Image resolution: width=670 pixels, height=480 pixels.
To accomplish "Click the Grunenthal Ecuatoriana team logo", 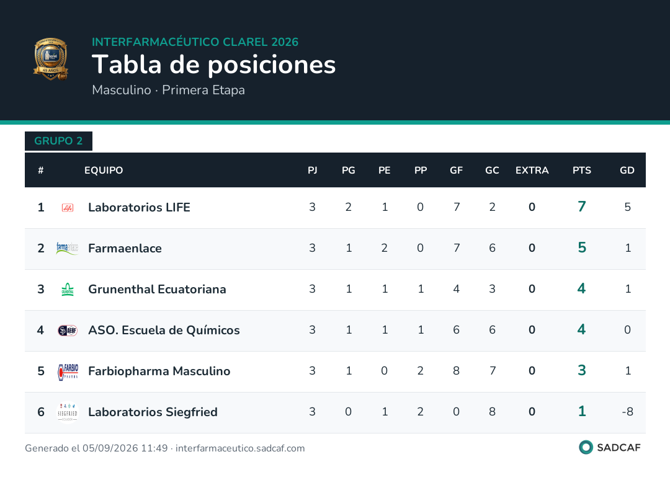I will point(68,290).
